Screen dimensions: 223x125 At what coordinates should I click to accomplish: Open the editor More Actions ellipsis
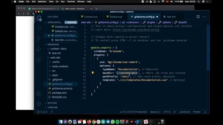204,17
